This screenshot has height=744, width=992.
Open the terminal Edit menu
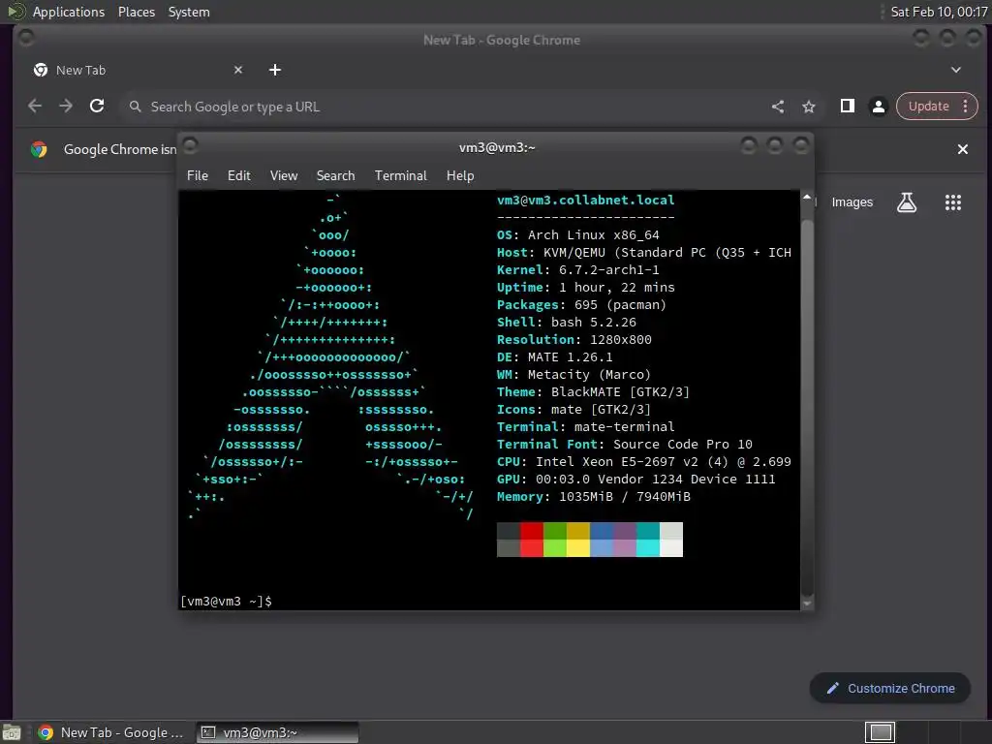point(238,176)
